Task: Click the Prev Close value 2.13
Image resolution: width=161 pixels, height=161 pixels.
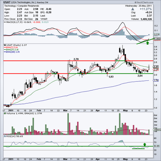Action: pos(20,19)
